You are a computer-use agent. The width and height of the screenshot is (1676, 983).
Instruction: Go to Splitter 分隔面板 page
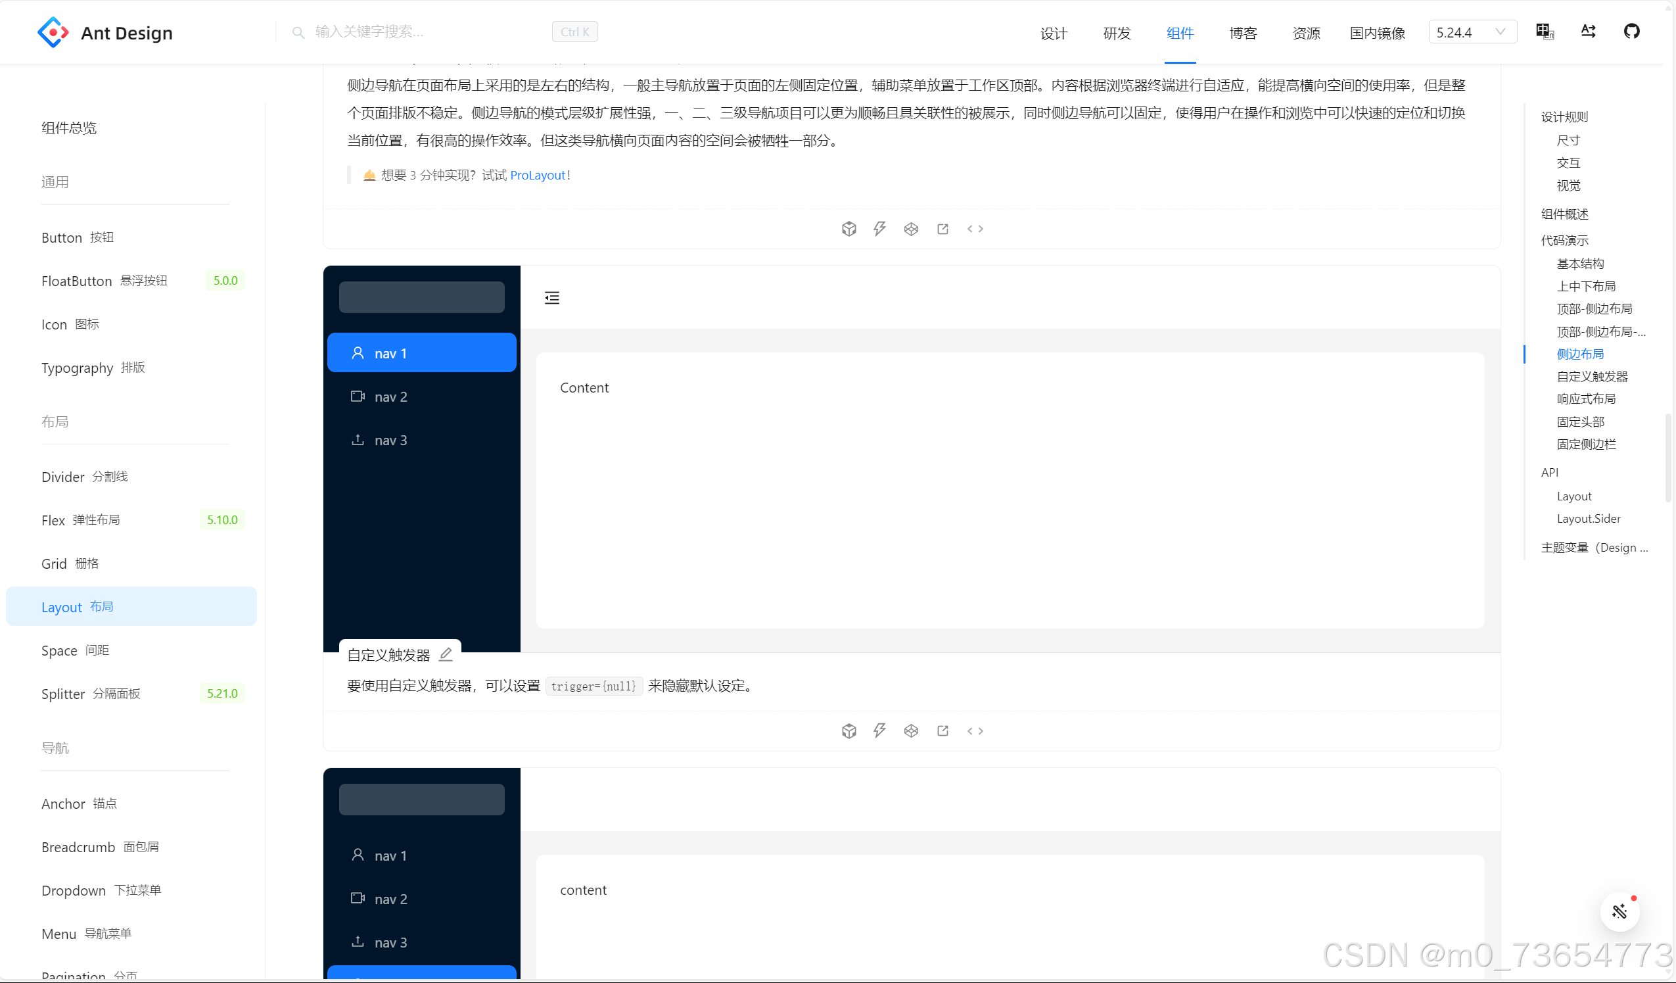131,694
